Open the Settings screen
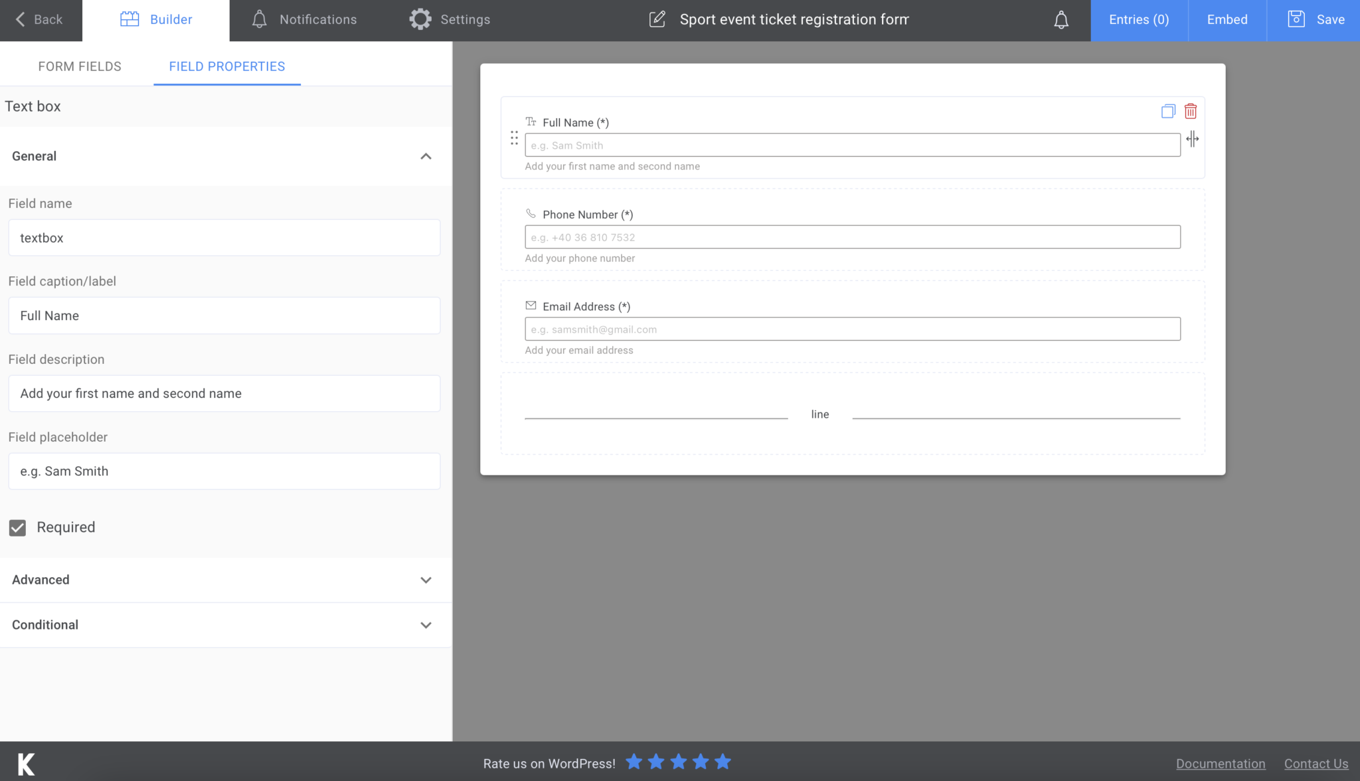The image size is (1360, 781). 449,19
